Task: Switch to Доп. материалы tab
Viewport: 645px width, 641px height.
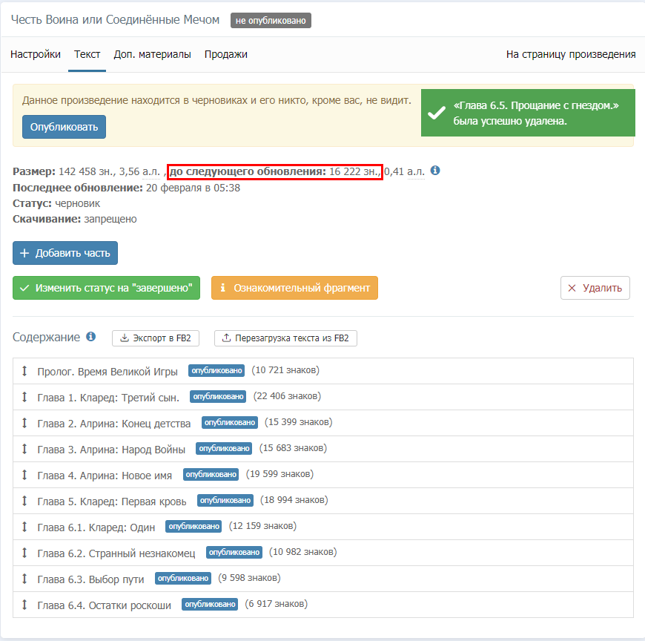Action: pyautogui.click(x=152, y=54)
